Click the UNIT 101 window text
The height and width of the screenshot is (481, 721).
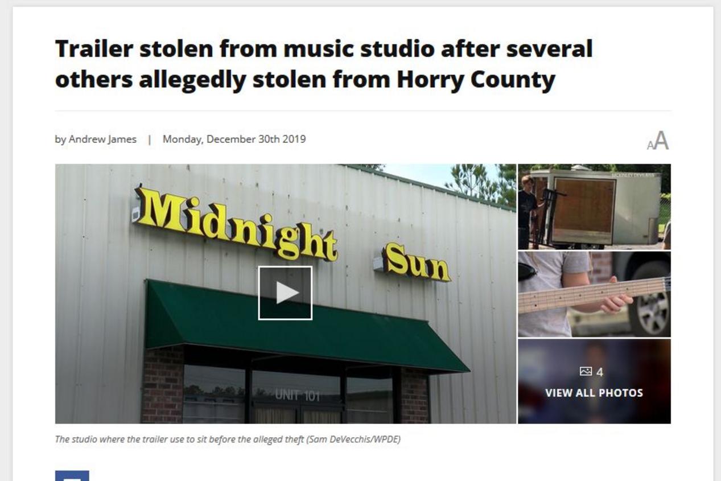pos(297,395)
